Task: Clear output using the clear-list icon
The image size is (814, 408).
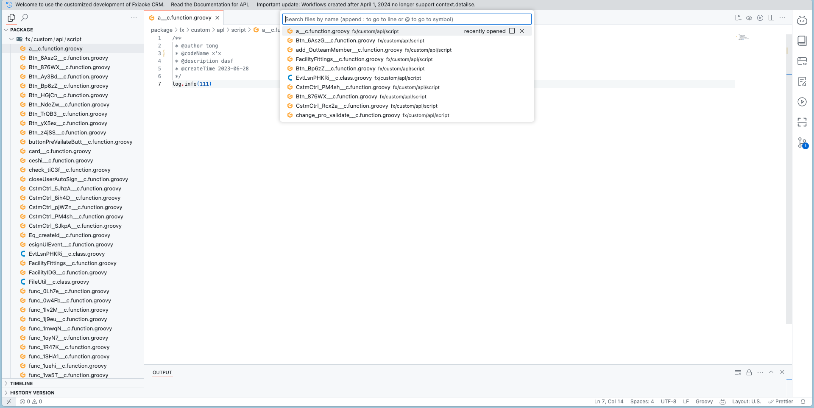Action: (x=738, y=372)
